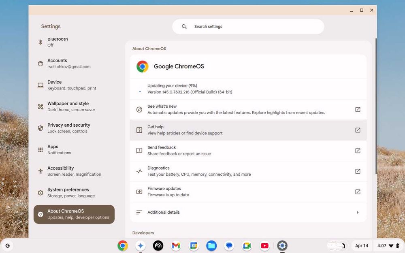Open the Diagnostics row

coord(248,171)
